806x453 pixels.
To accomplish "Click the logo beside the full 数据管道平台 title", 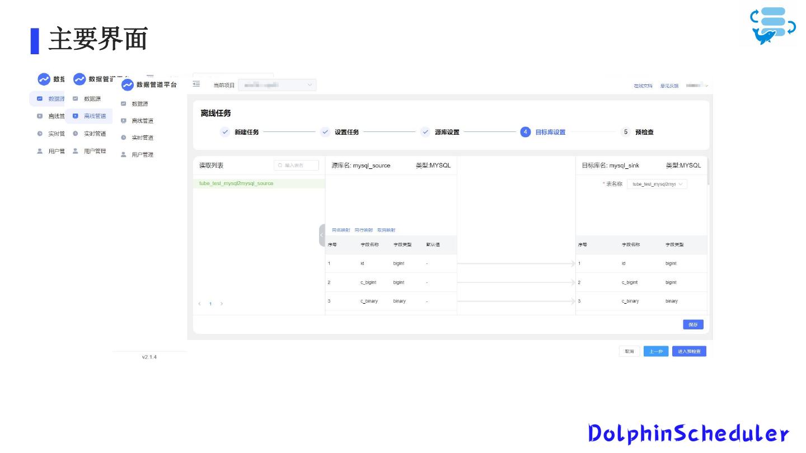I will tap(128, 84).
